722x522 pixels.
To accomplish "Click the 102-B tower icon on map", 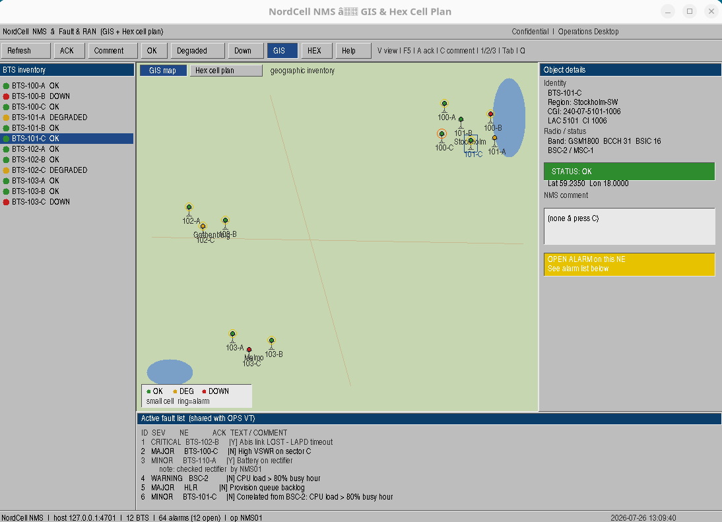I will (225, 221).
